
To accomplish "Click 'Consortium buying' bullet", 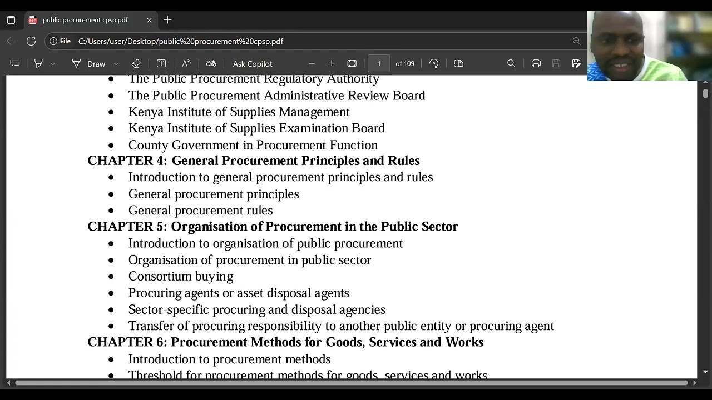I will click(x=181, y=277).
